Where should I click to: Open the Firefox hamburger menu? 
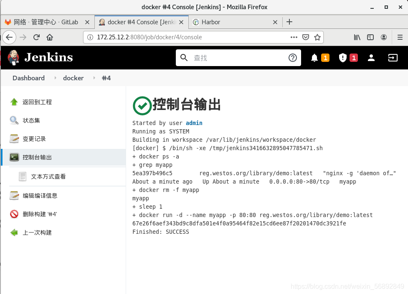point(400,37)
